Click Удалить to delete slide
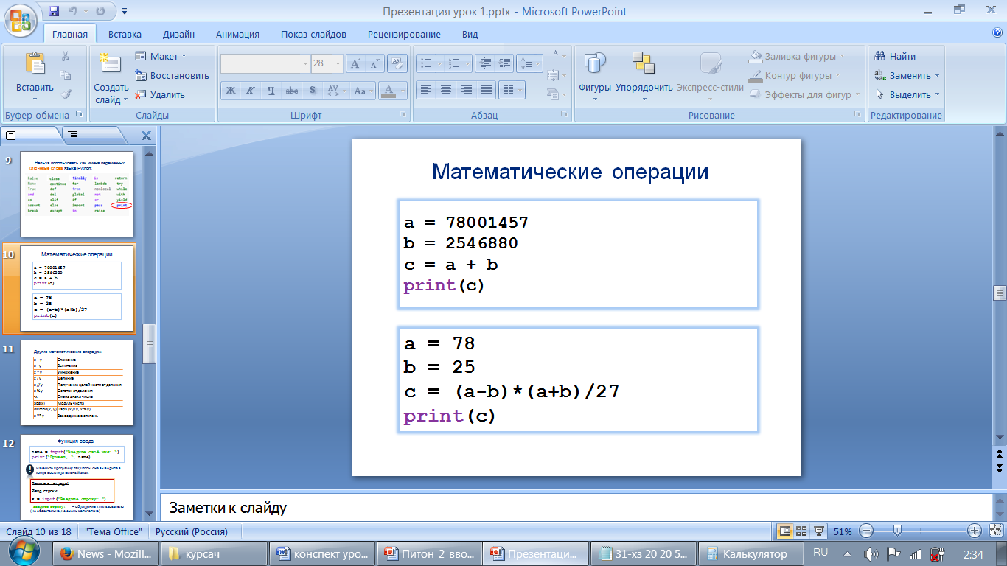 coord(159,94)
